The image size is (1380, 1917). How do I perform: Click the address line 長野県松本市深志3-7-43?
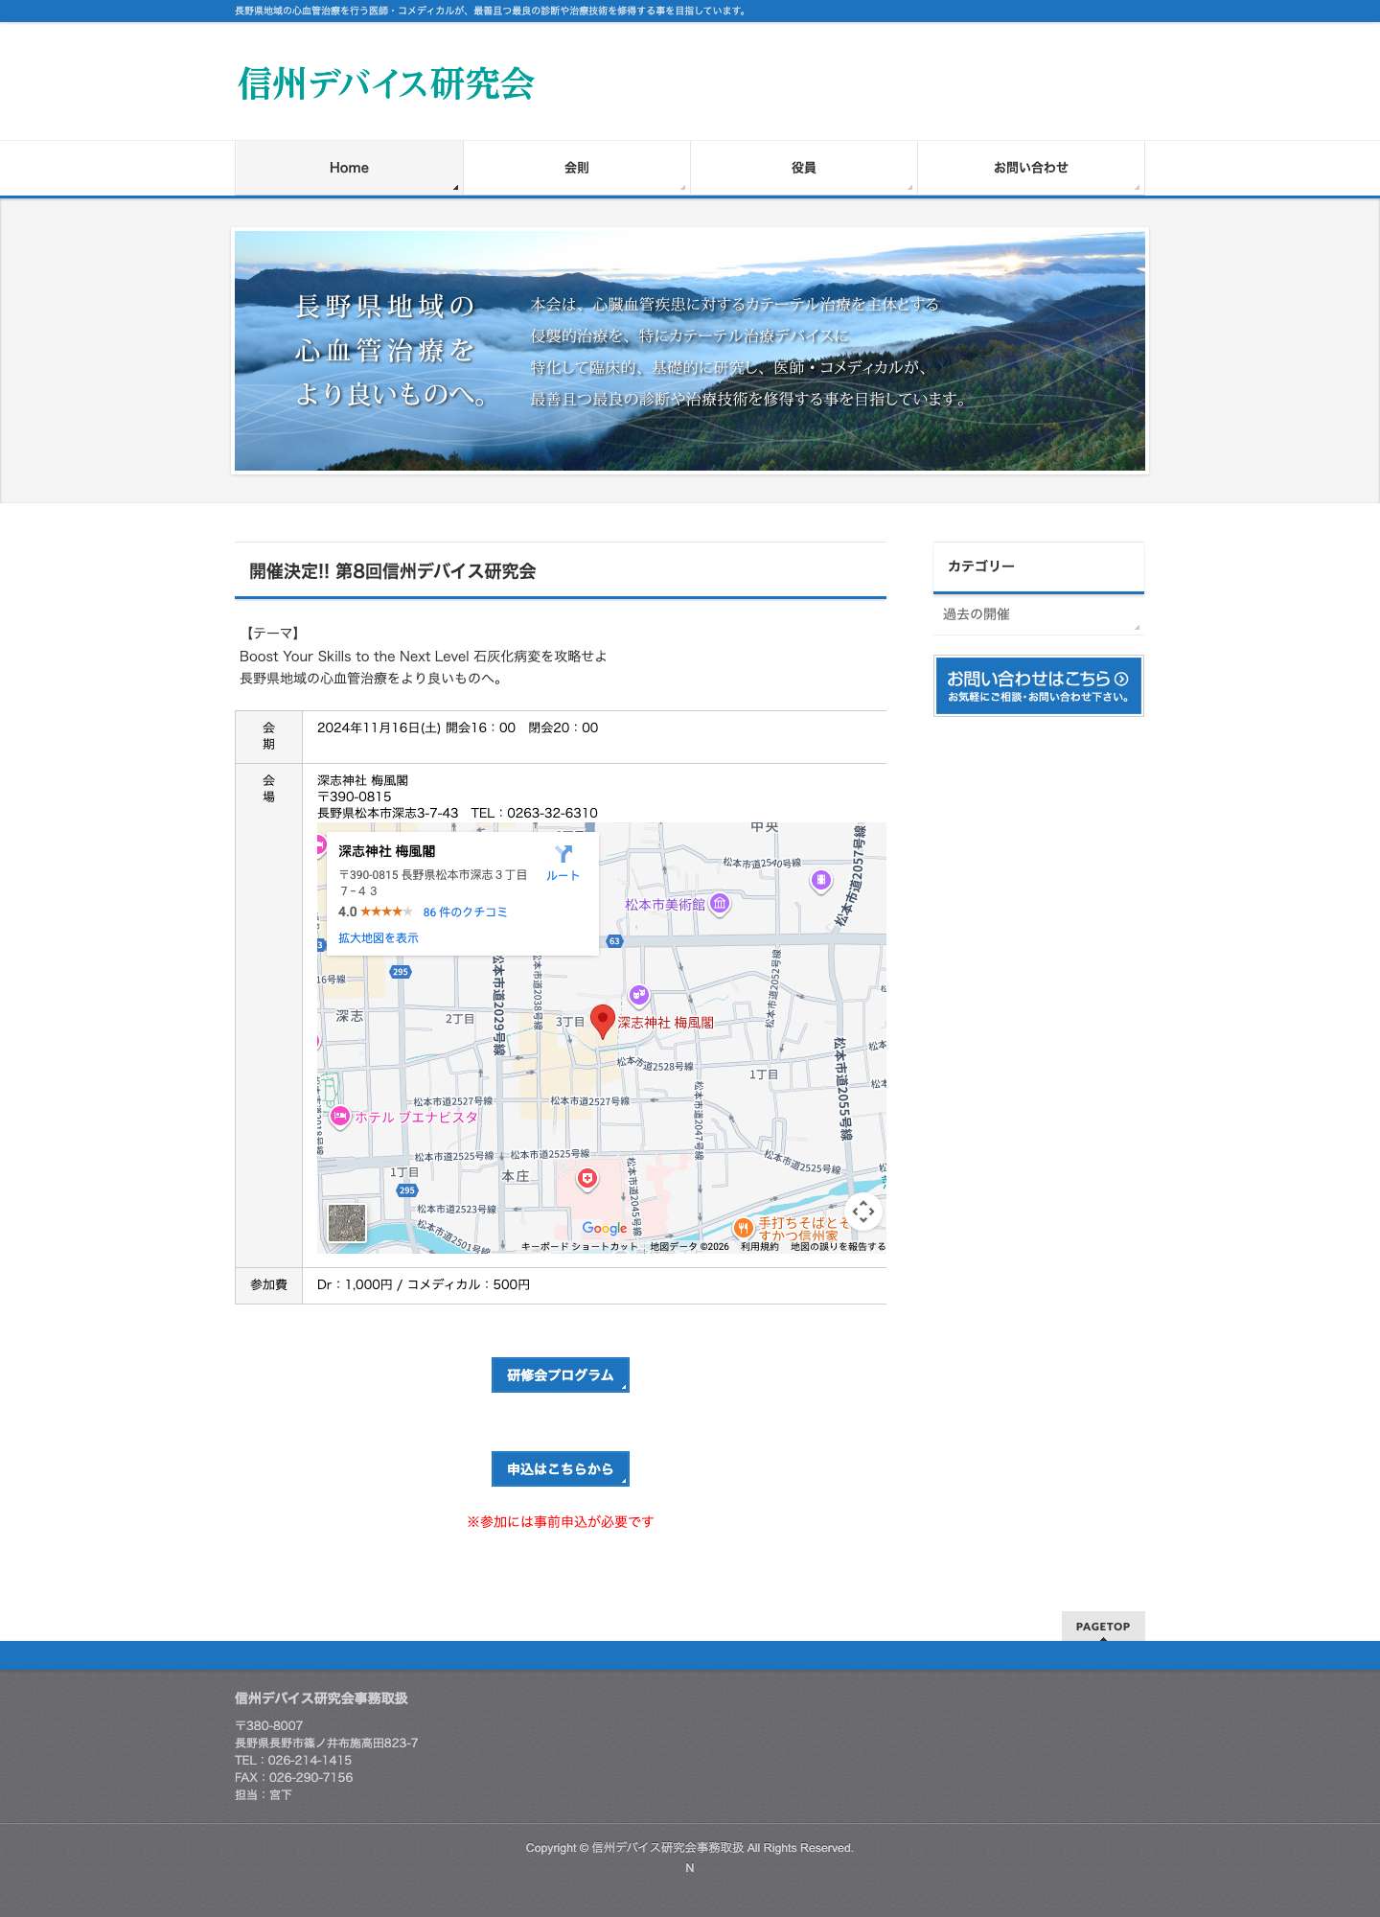(x=388, y=814)
